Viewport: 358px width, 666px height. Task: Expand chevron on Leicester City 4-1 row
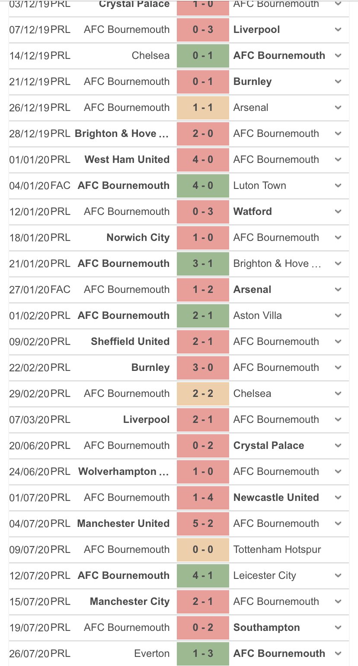(x=338, y=576)
